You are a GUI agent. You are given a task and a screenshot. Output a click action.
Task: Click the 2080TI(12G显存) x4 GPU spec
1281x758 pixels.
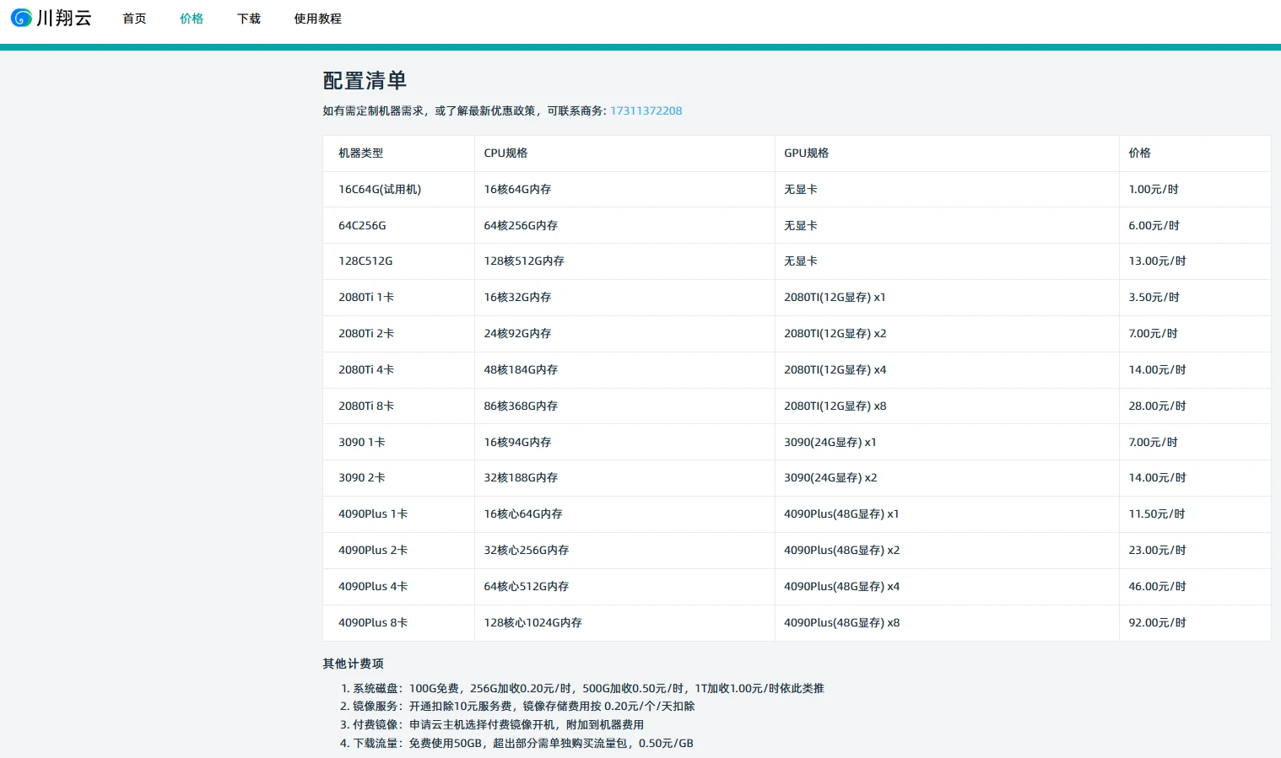coord(835,369)
